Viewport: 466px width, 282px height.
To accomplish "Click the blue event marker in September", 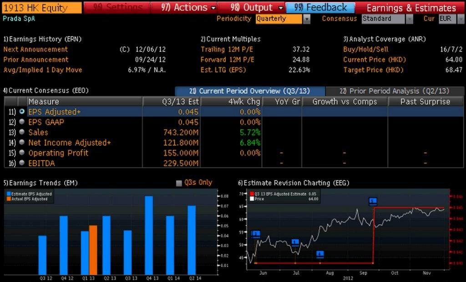I will (373, 201).
